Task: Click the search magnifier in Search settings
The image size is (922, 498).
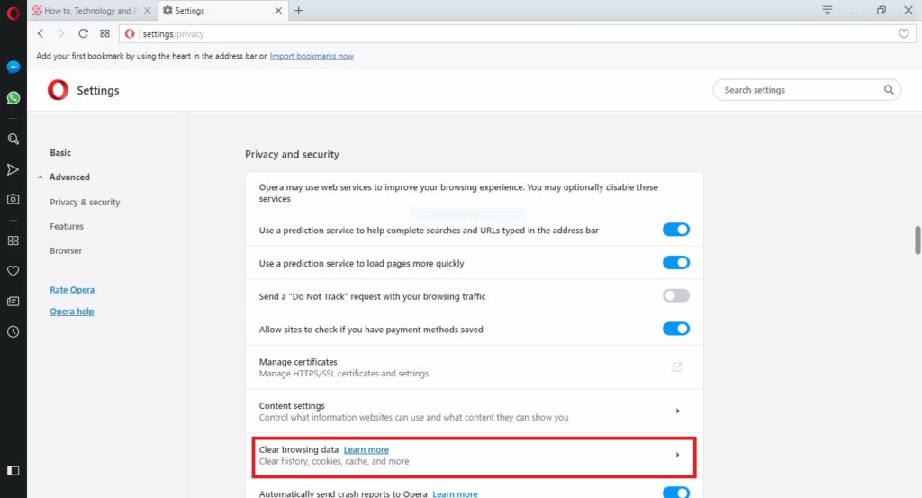Action: tap(889, 89)
